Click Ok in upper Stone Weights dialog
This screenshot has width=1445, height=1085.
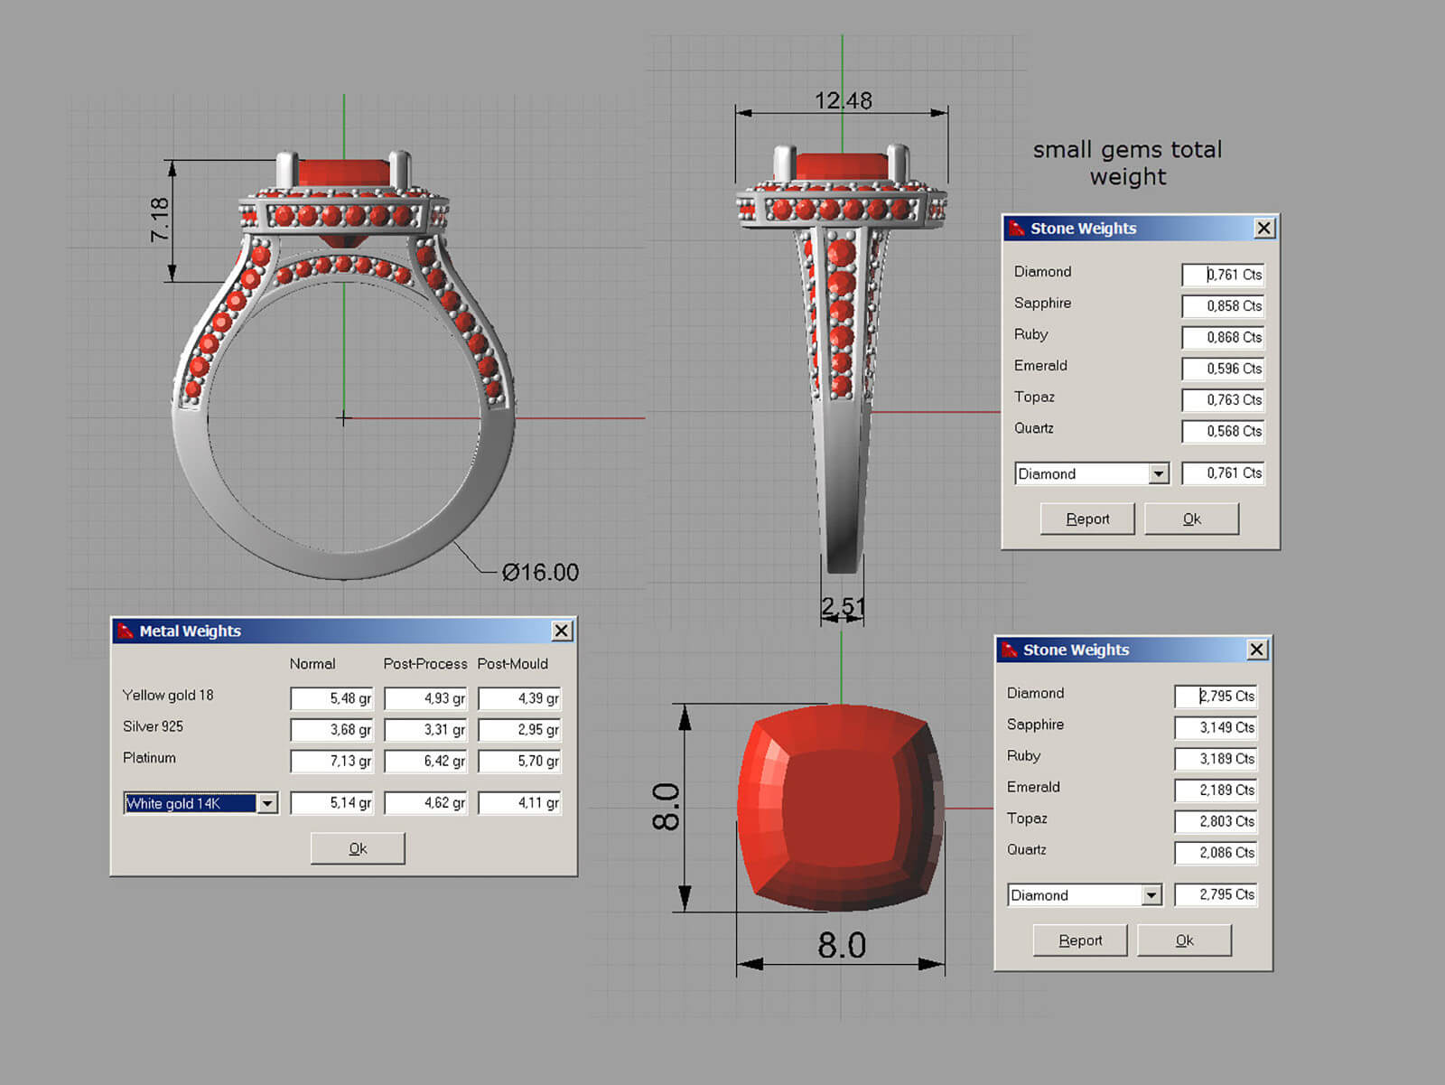click(1191, 519)
